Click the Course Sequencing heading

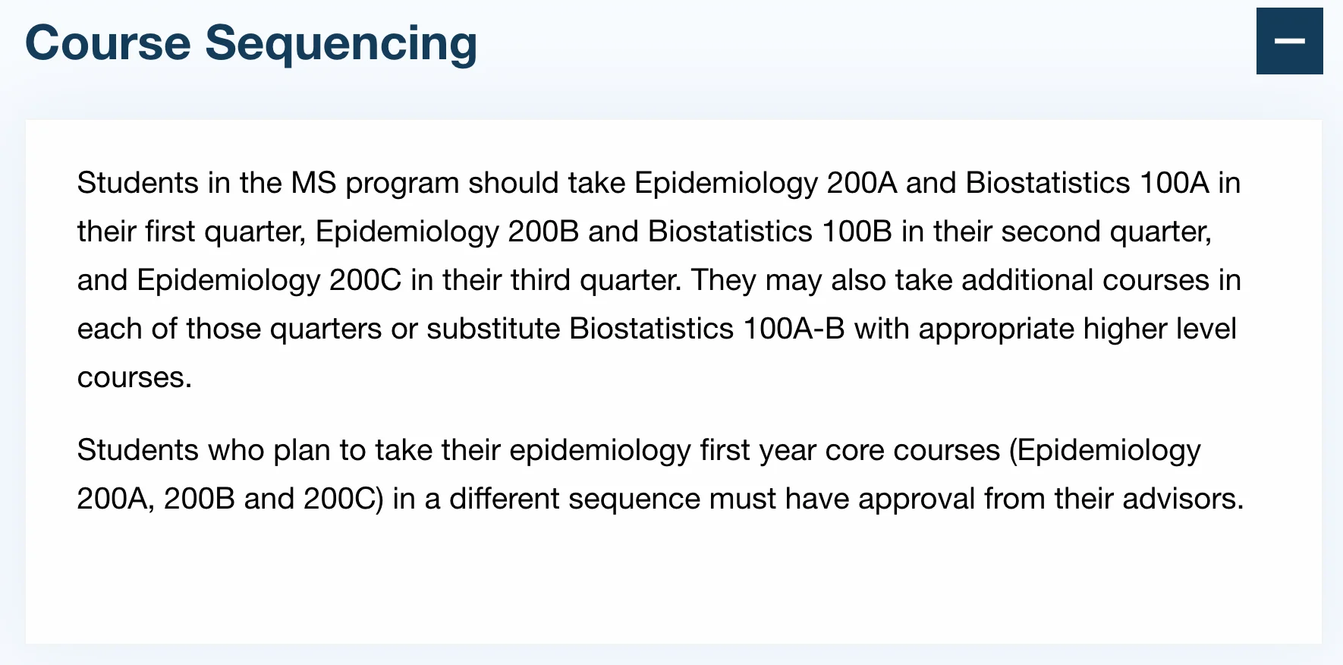[x=251, y=43]
